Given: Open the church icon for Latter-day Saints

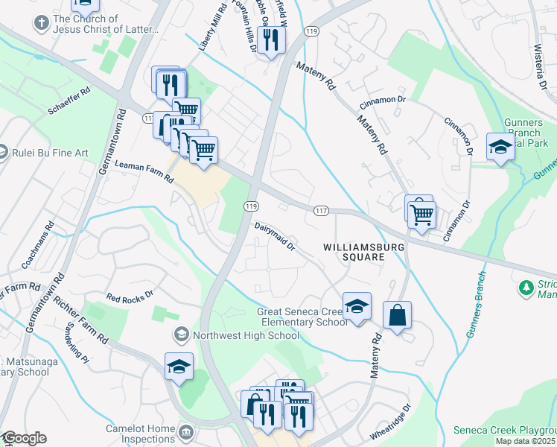Looking at the screenshot, I should 42,24.
